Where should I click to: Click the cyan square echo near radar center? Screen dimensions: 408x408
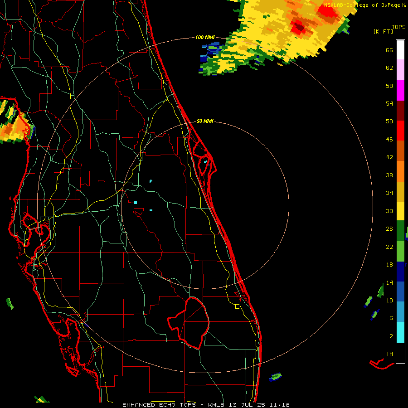[x=135, y=203]
